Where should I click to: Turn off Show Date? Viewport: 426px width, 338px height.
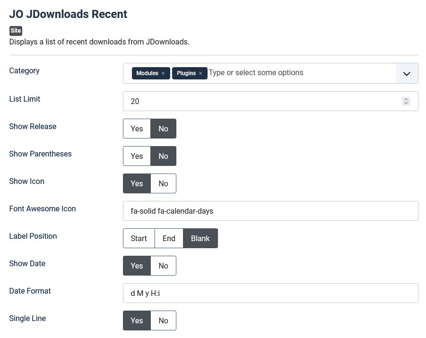click(x=163, y=266)
